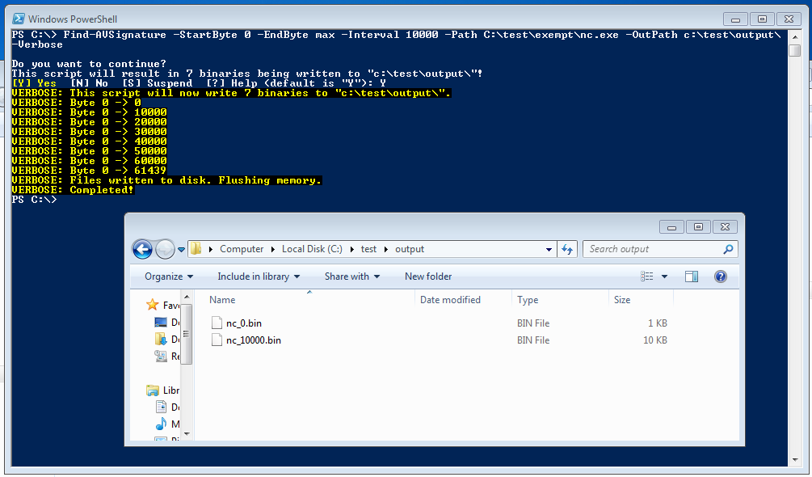Select the Documents library icon
This screenshot has width=812, height=477.
tap(161, 407)
